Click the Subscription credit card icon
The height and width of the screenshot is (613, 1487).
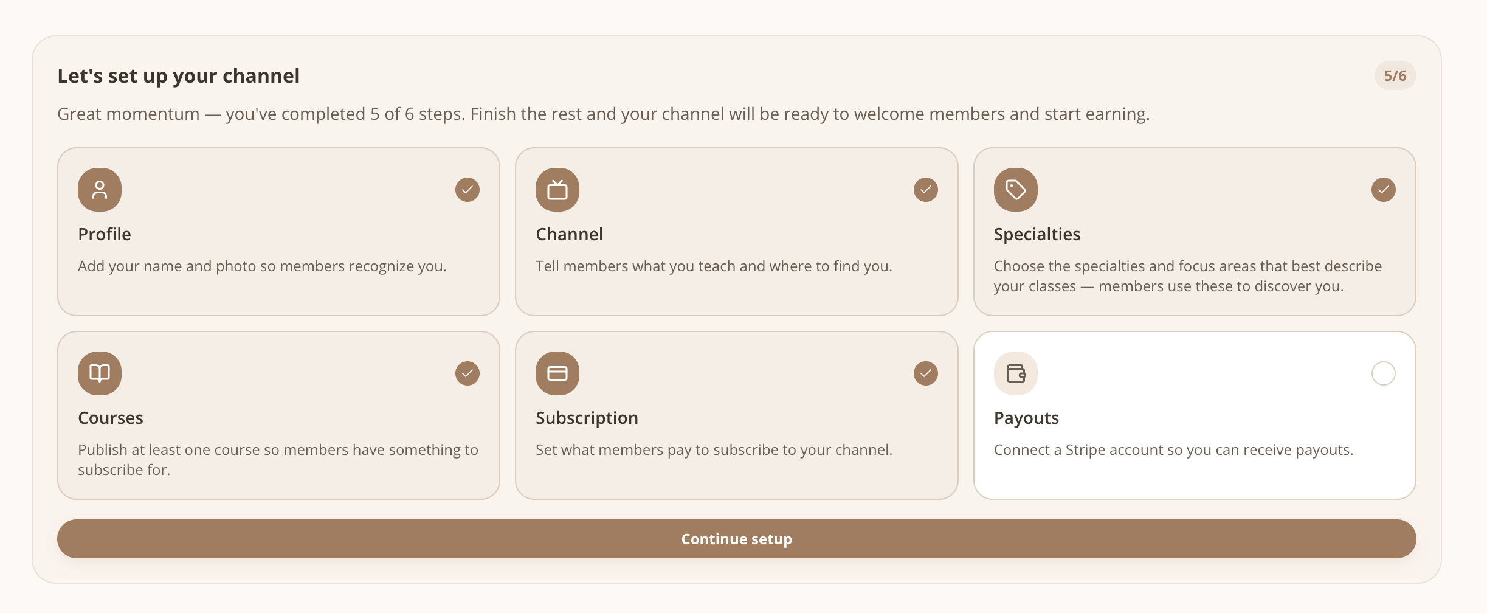(x=557, y=373)
